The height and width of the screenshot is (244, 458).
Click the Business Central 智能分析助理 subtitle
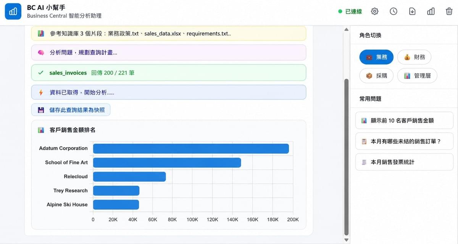click(x=64, y=16)
